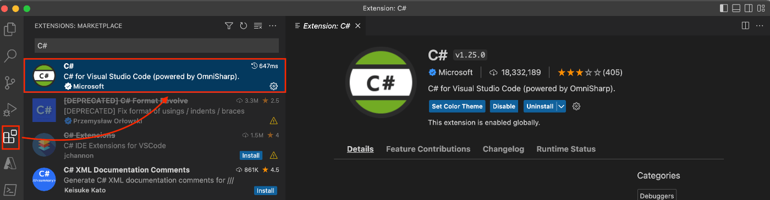This screenshot has height=200, width=770.
Task: Switch to the Details tab
Action: point(360,149)
